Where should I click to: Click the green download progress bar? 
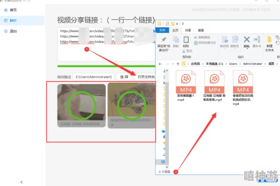[107, 66]
